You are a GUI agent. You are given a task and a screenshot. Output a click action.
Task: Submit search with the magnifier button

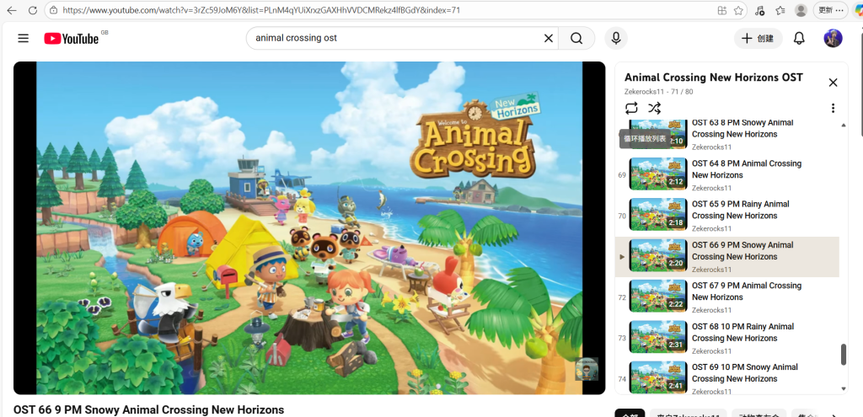coord(576,38)
